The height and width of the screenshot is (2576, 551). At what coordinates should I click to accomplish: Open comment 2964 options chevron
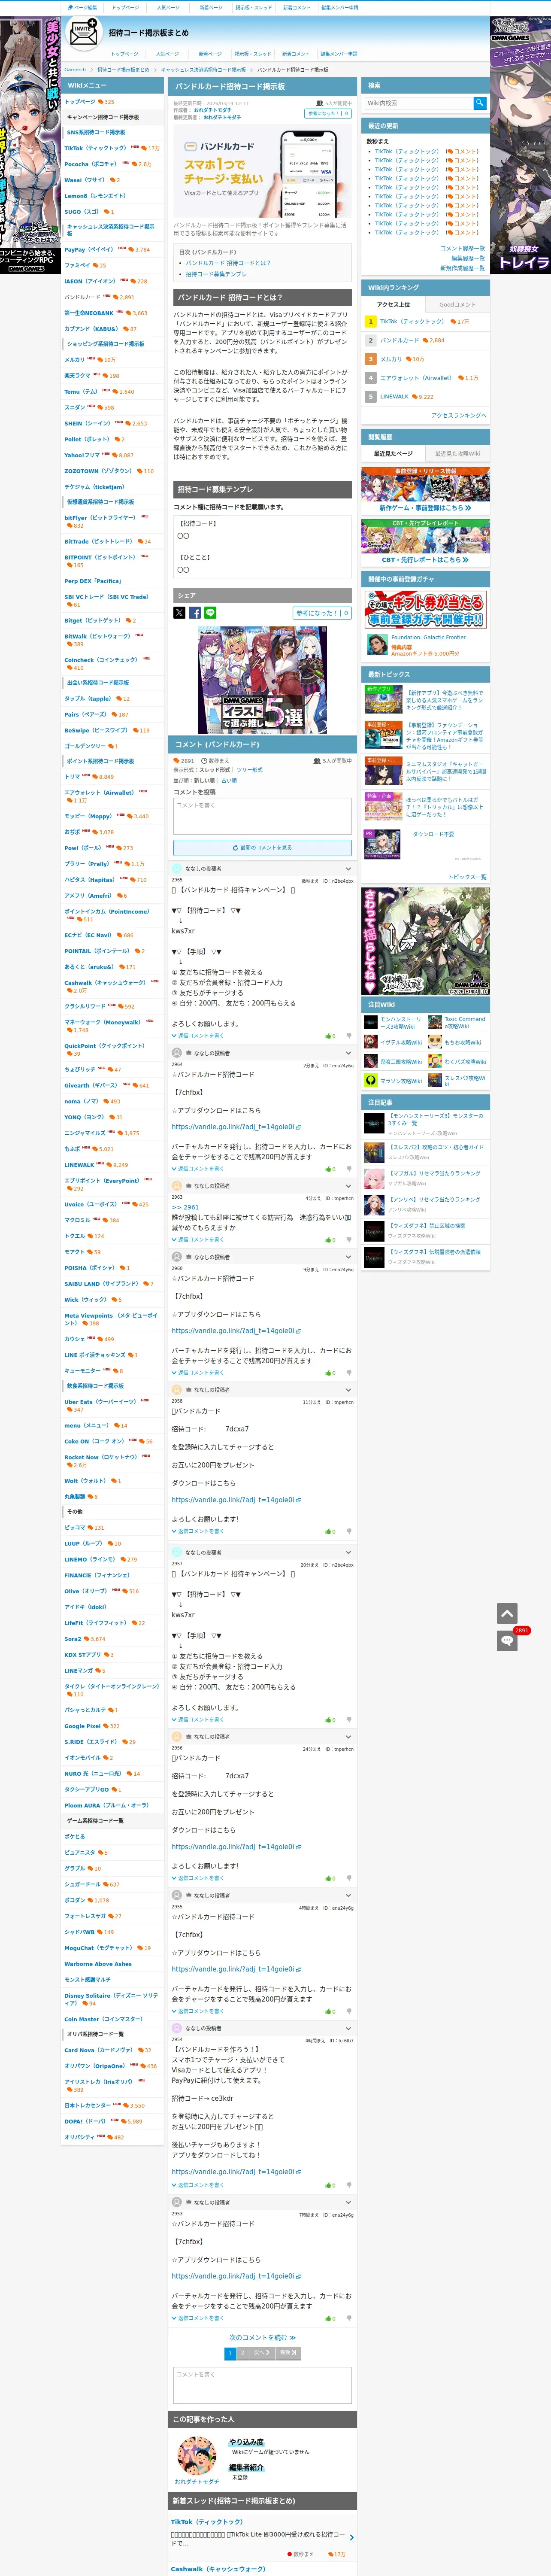pos(349,1053)
